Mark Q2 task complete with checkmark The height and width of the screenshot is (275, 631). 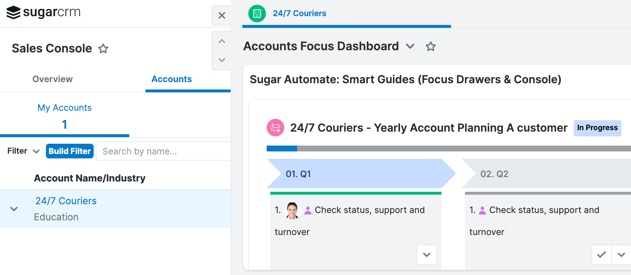point(601,254)
